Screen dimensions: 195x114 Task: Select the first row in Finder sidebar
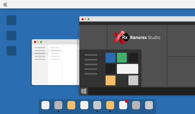click(x=40, y=48)
